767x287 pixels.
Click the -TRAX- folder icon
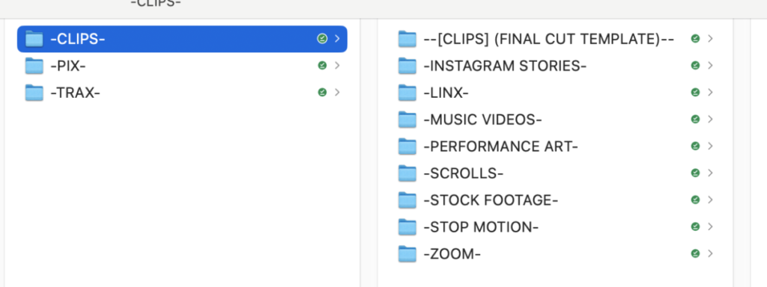34,92
